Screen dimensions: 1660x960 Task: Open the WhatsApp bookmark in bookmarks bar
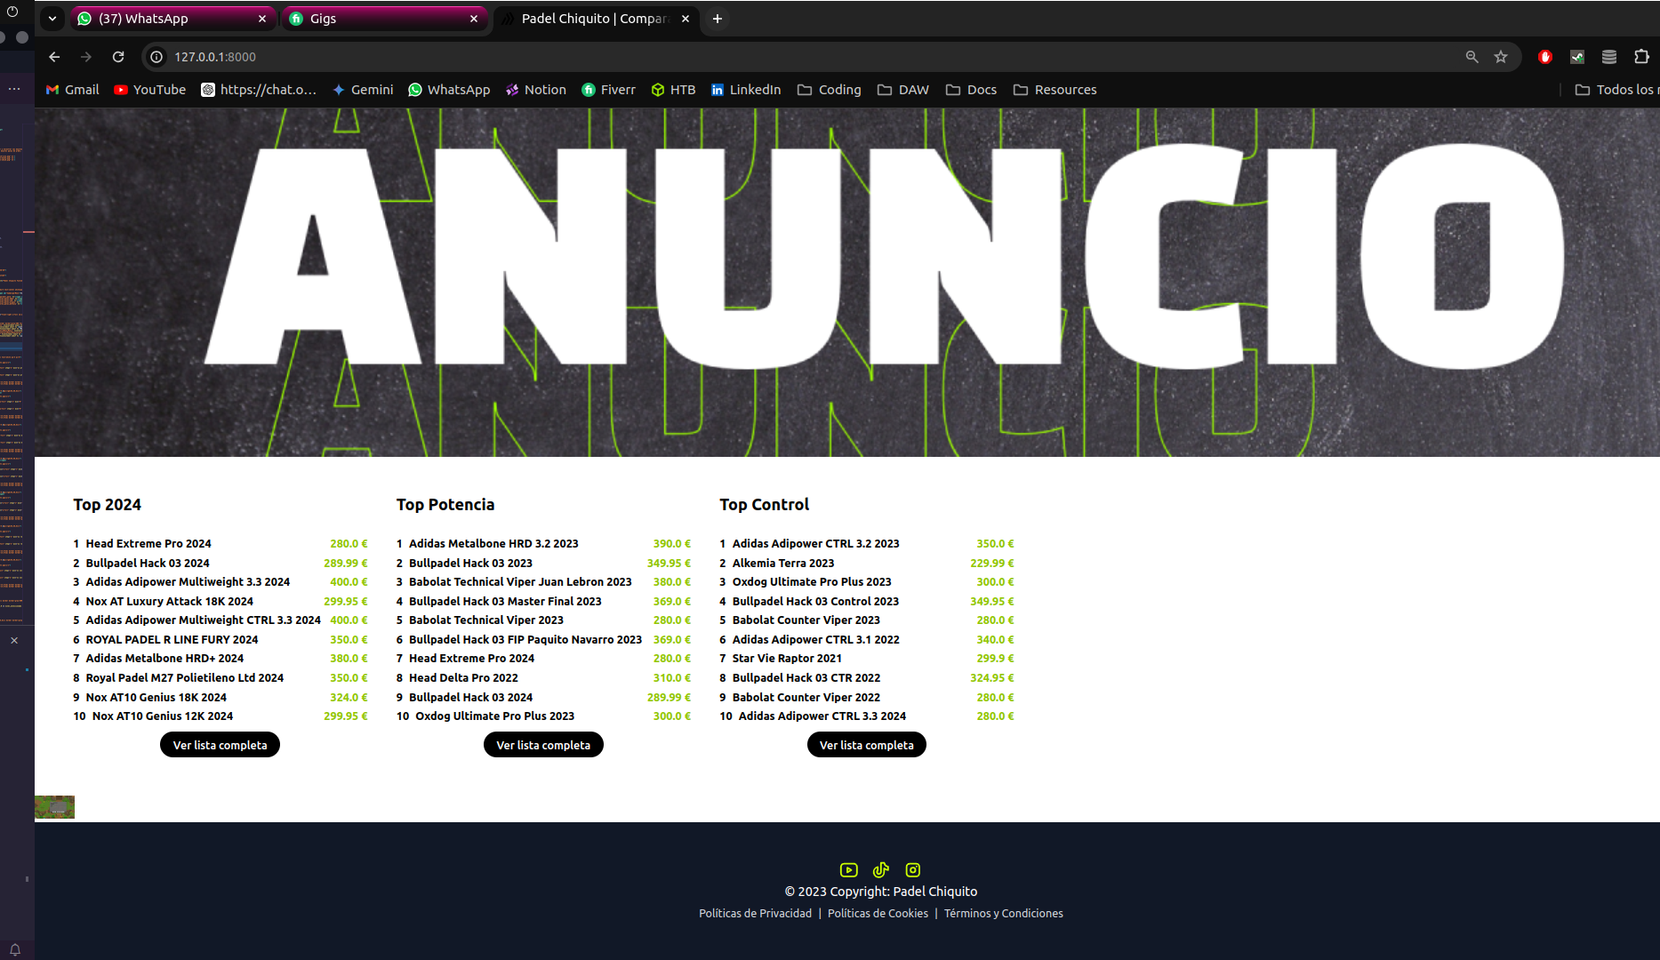click(x=449, y=90)
